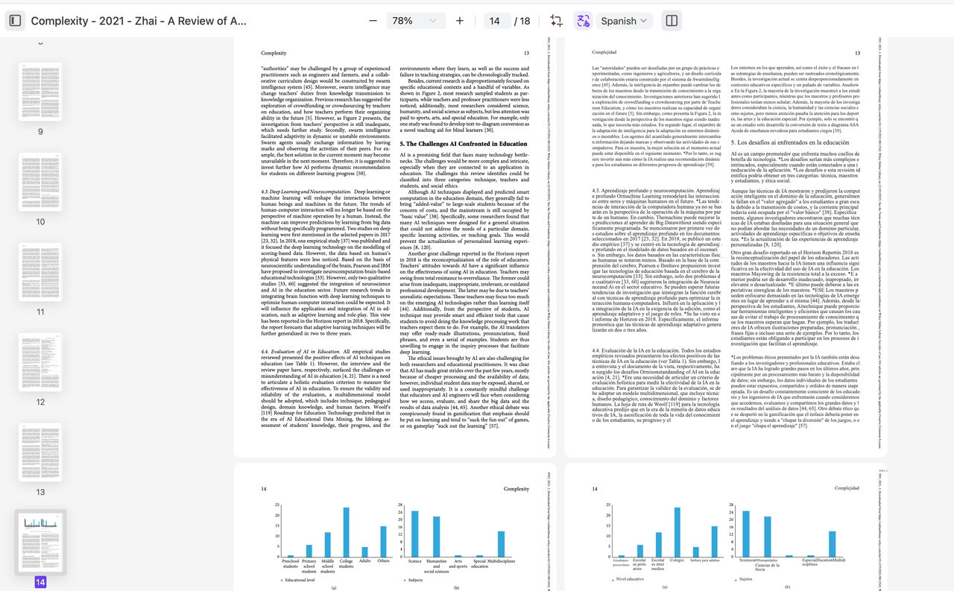Toggle the sidebar panel icon

tap(15, 21)
